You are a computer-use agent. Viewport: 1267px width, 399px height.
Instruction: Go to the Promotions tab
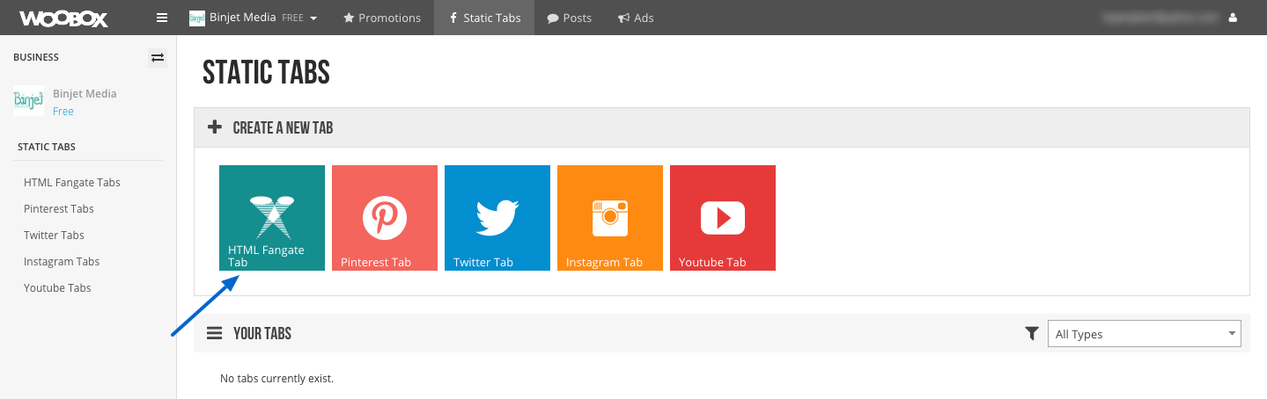pos(382,18)
